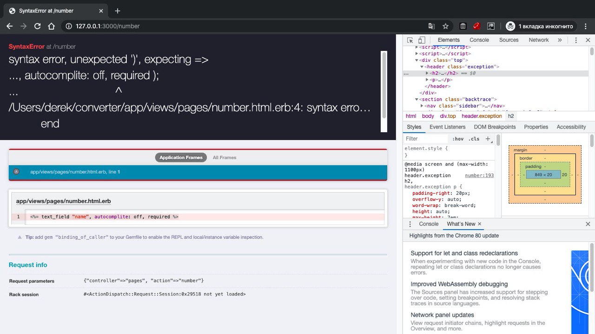The height and width of the screenshot is (334, 595).
Task: Open the JB extension icon
Action: pos(490,26)
